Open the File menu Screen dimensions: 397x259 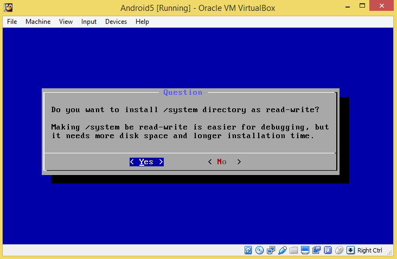pyautogui.click(x=12, y=22)
